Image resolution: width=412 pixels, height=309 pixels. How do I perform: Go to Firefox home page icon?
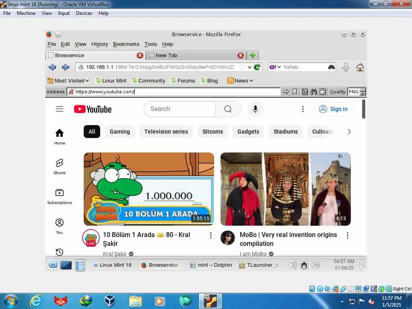coord(360,67)
